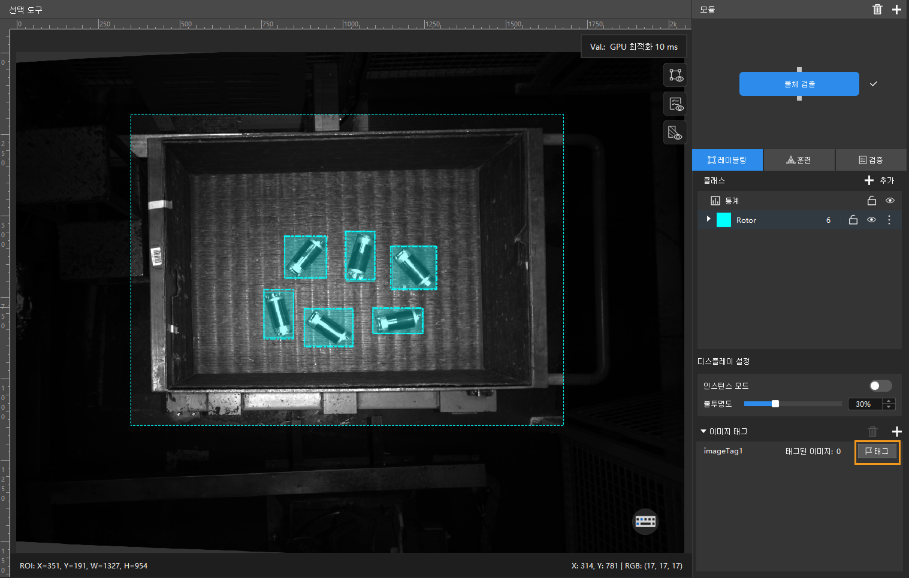Toggle label visibility icon on canvas

[675, 75]
